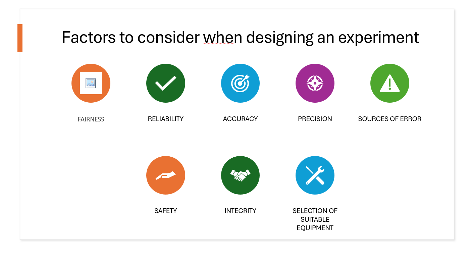Select the purple compass icon for Precision

coord(315,83)
